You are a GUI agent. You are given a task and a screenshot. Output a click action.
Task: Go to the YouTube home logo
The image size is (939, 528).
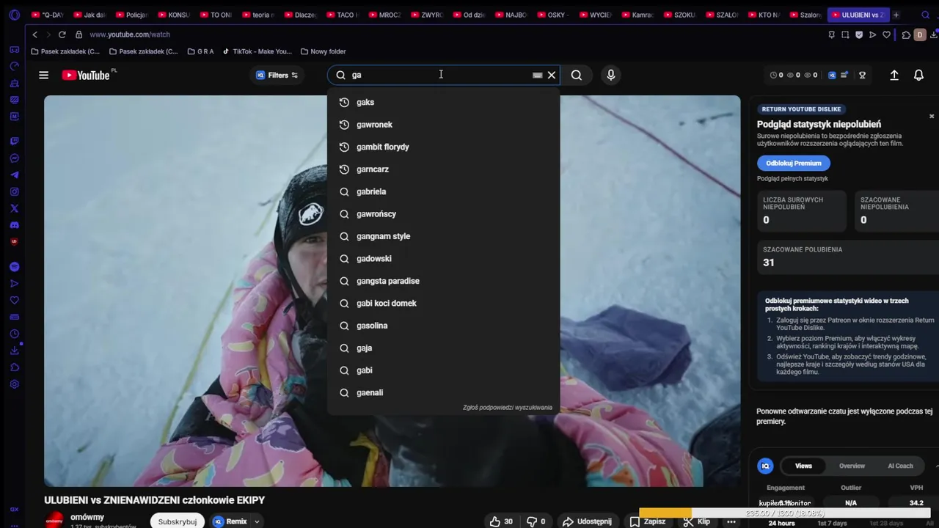coord(86,75)
